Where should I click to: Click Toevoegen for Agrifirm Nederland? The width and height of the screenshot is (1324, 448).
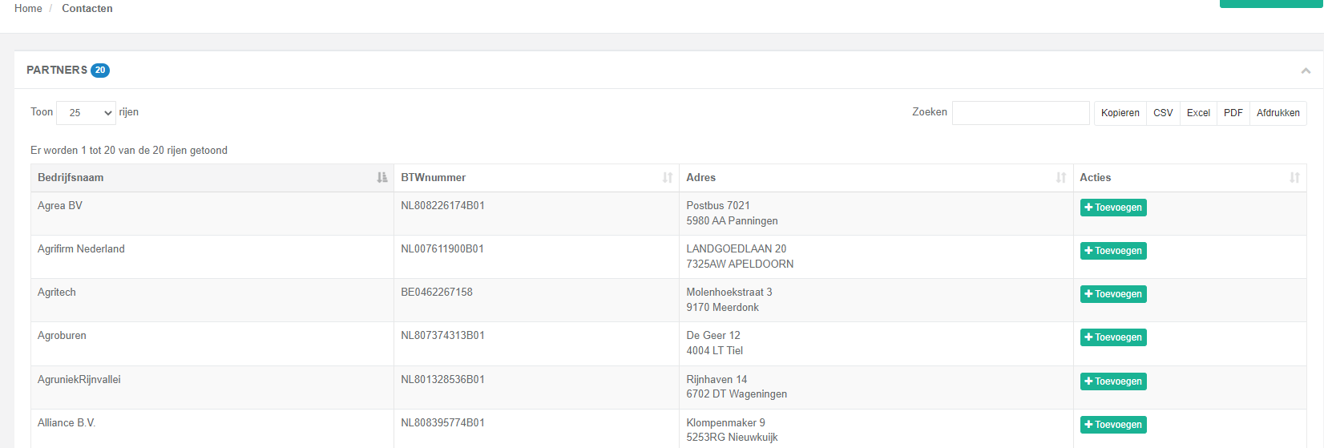tap(1113, 251)
